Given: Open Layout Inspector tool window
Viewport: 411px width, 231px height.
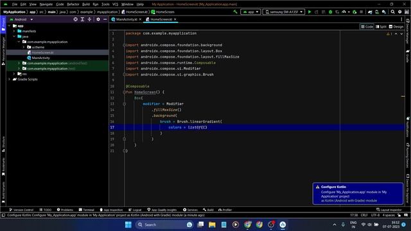Looking at the screenshot, I should tap(389, 210).
